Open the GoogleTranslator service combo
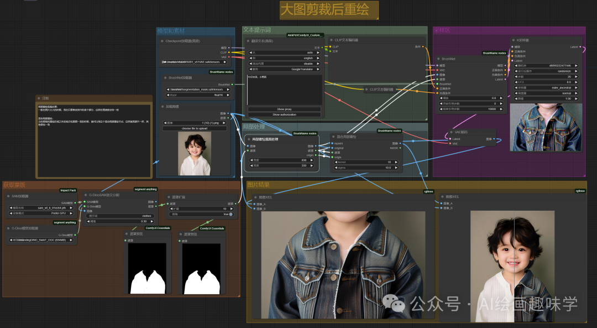The width and height of the screenshot is (597, 328). 284,69
